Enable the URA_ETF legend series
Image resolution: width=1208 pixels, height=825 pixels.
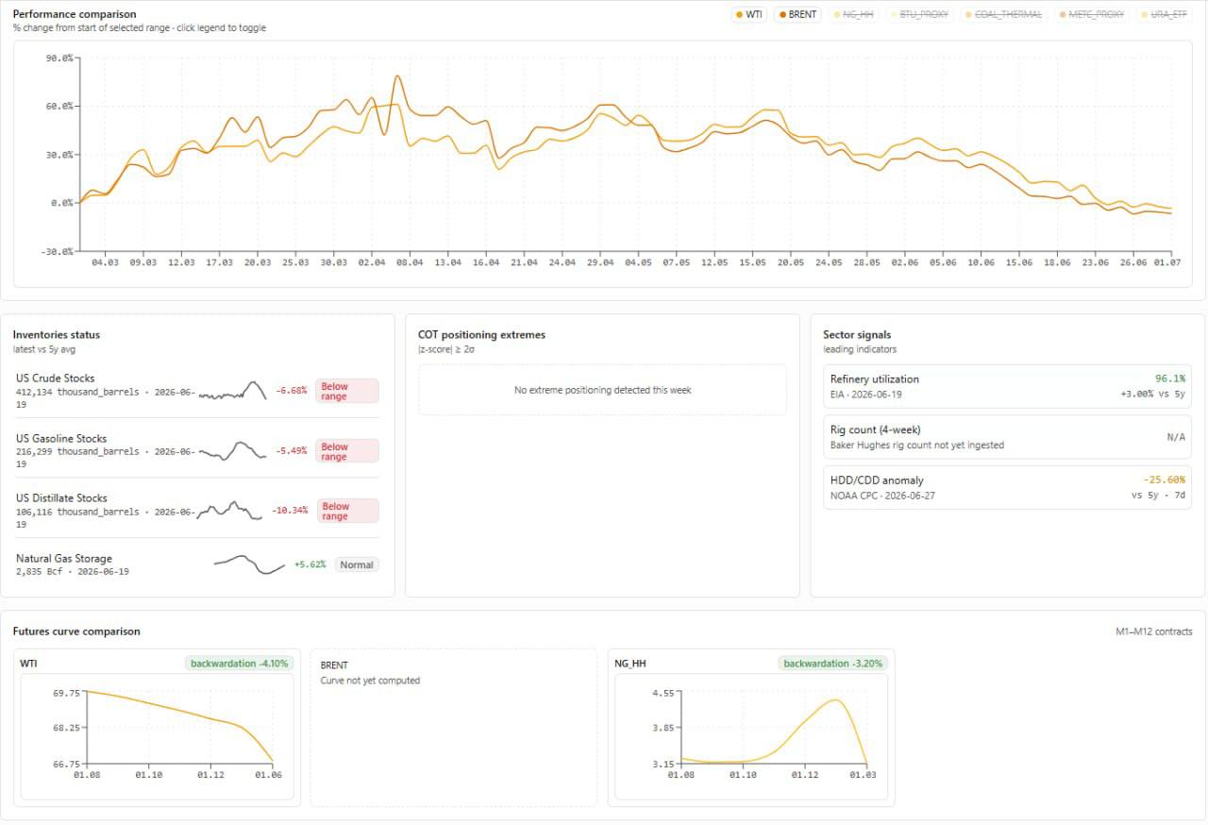click(x=1165, y=15)
